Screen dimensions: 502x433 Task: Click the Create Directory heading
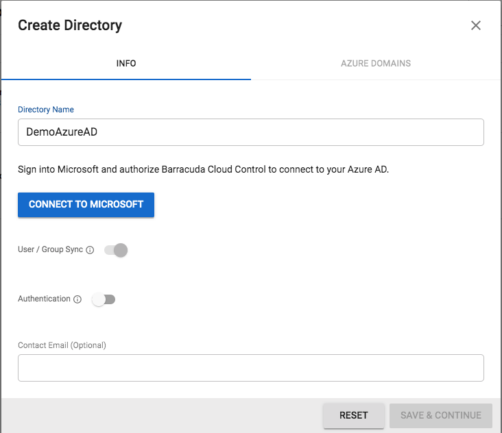70,25
